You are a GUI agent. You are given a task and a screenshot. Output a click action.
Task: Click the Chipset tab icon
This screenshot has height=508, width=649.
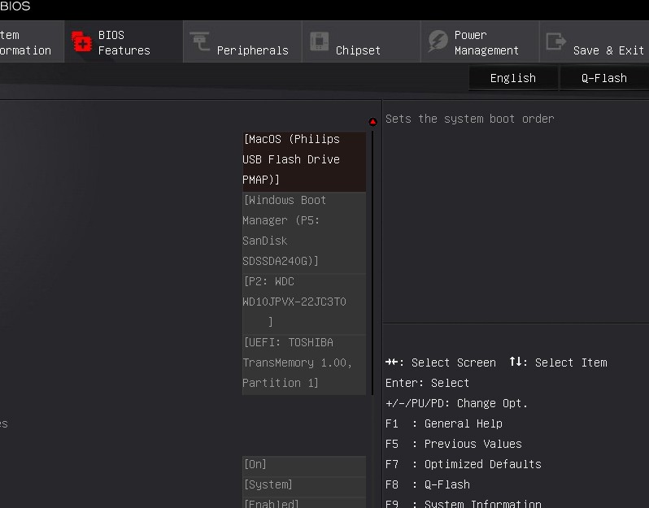click(x=319, y=41)
